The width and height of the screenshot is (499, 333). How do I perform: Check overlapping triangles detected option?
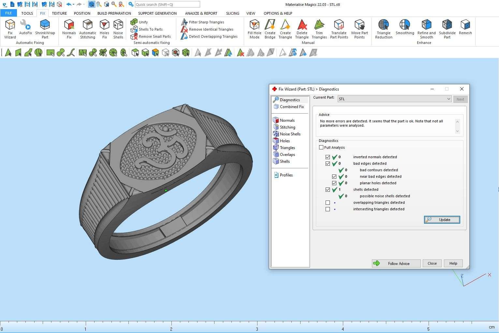click(x=328, y=202)
